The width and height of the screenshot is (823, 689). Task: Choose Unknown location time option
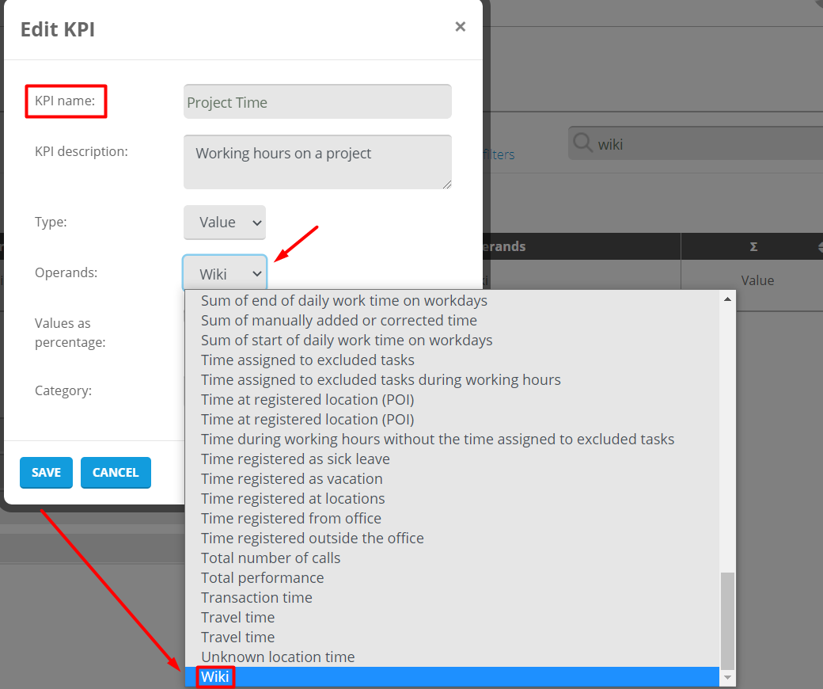[278, 657]
